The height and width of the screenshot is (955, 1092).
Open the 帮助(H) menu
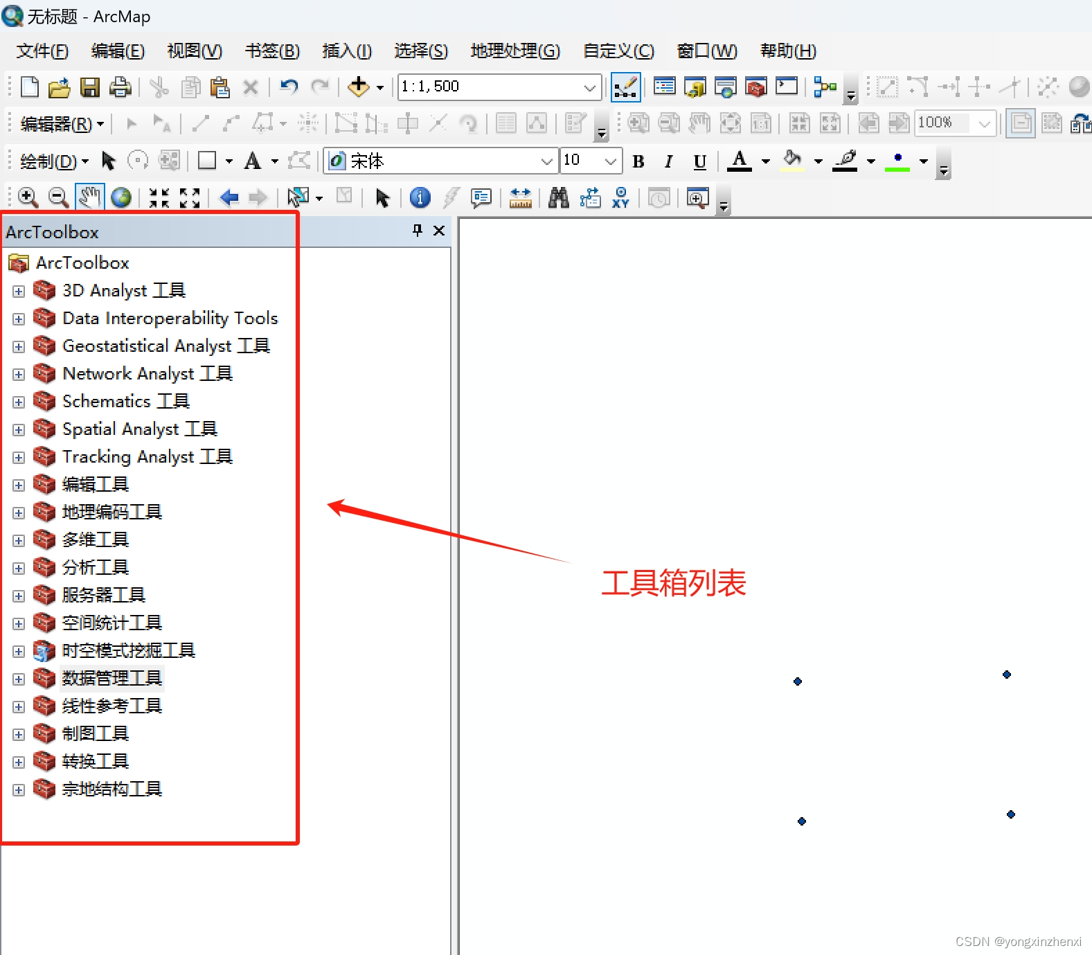[x=788, y=51]
